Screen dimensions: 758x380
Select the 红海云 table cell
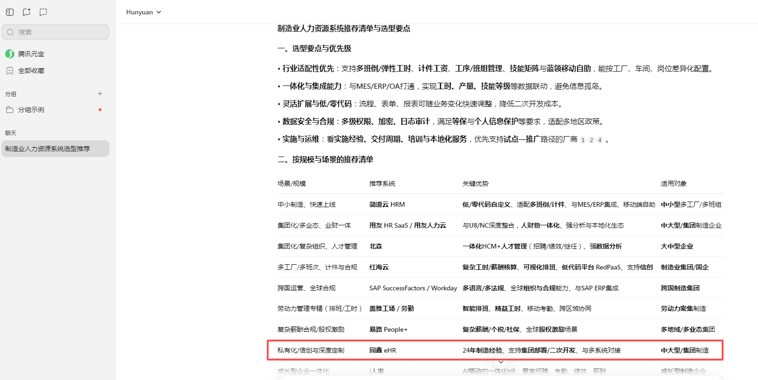pos(379,267)
